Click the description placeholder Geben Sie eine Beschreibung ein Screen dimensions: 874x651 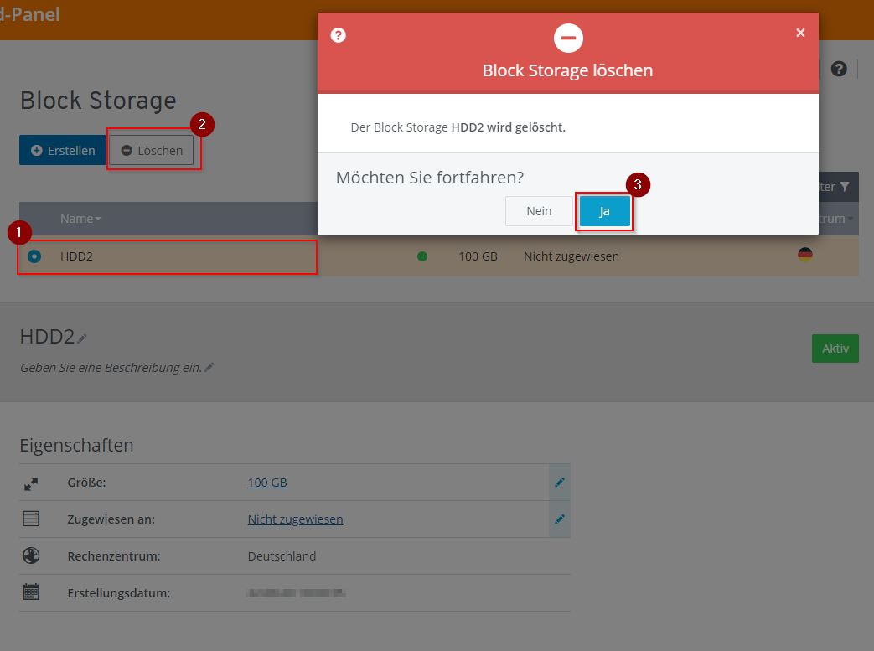(x=111, y=368)
